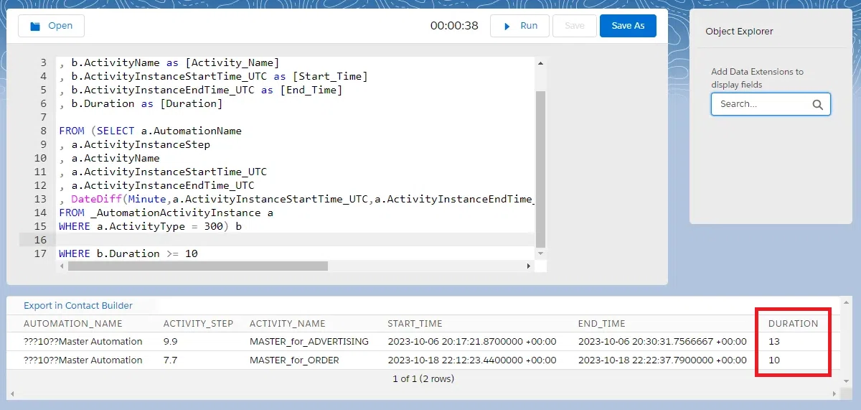Click the code editor's vertical scrollbar thumb
The width and height of the screenshot is (861, 410).
coord(541,169)
